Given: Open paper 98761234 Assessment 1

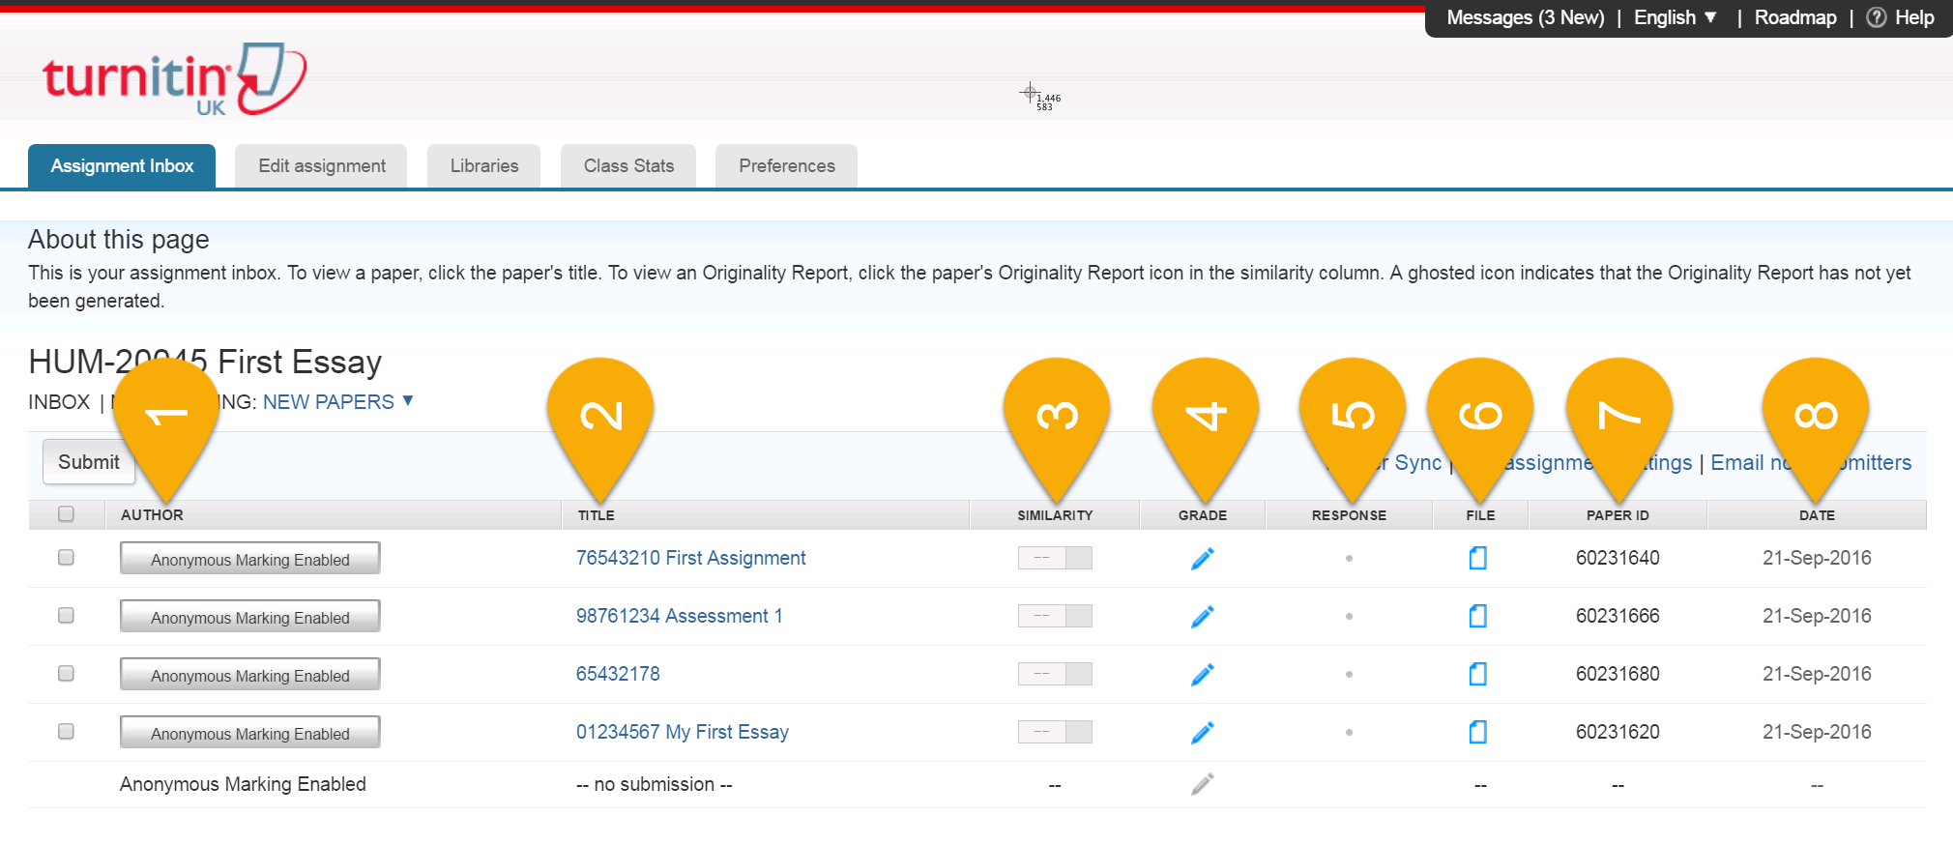Looking at the screenshot, I should (x=680, y=616).
